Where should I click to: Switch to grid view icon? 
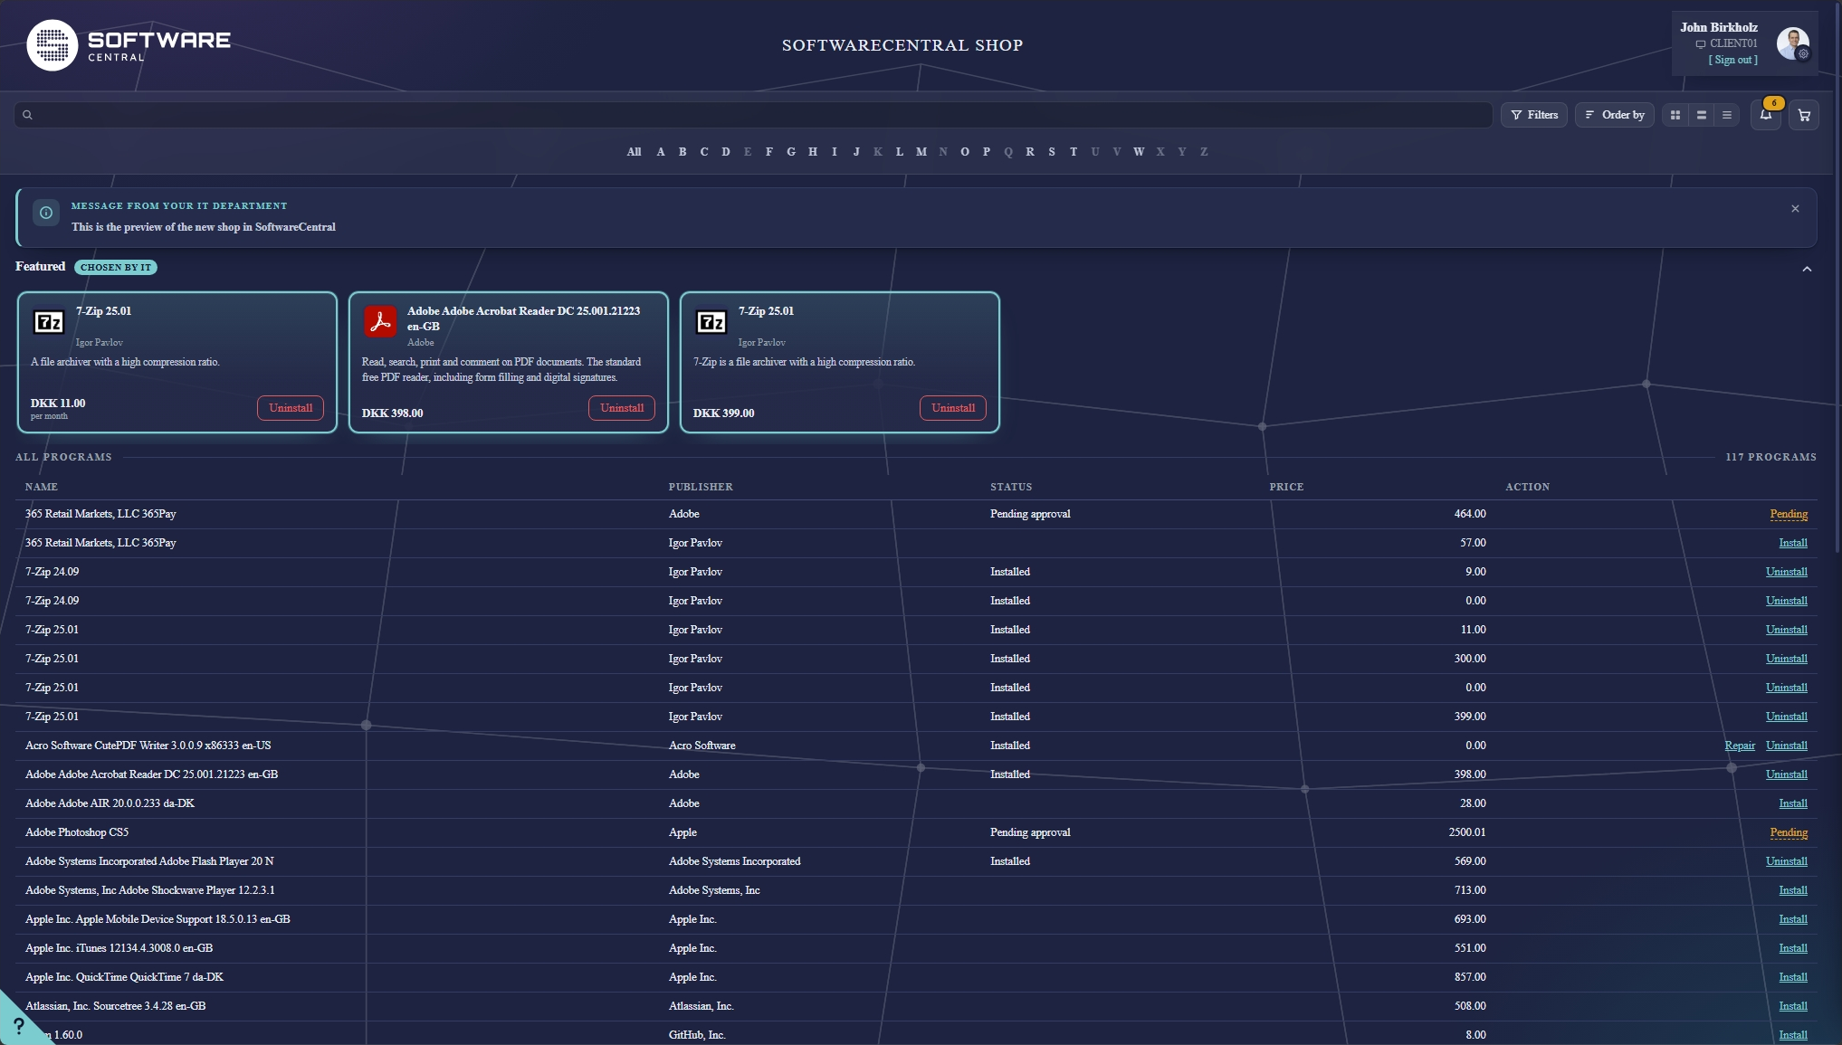pyautogui.click(x=1675, y=115)
